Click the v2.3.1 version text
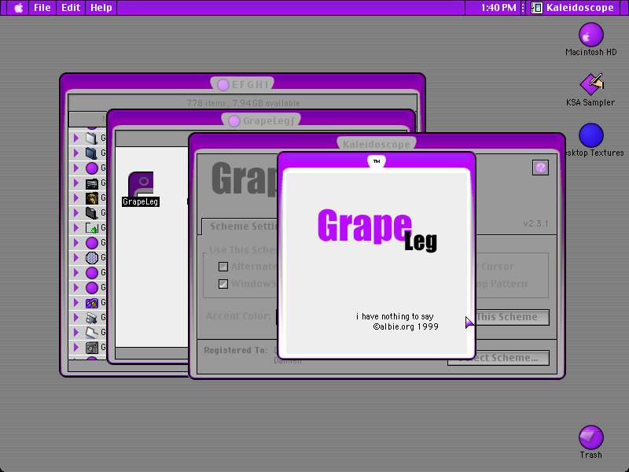 point(535,223)
